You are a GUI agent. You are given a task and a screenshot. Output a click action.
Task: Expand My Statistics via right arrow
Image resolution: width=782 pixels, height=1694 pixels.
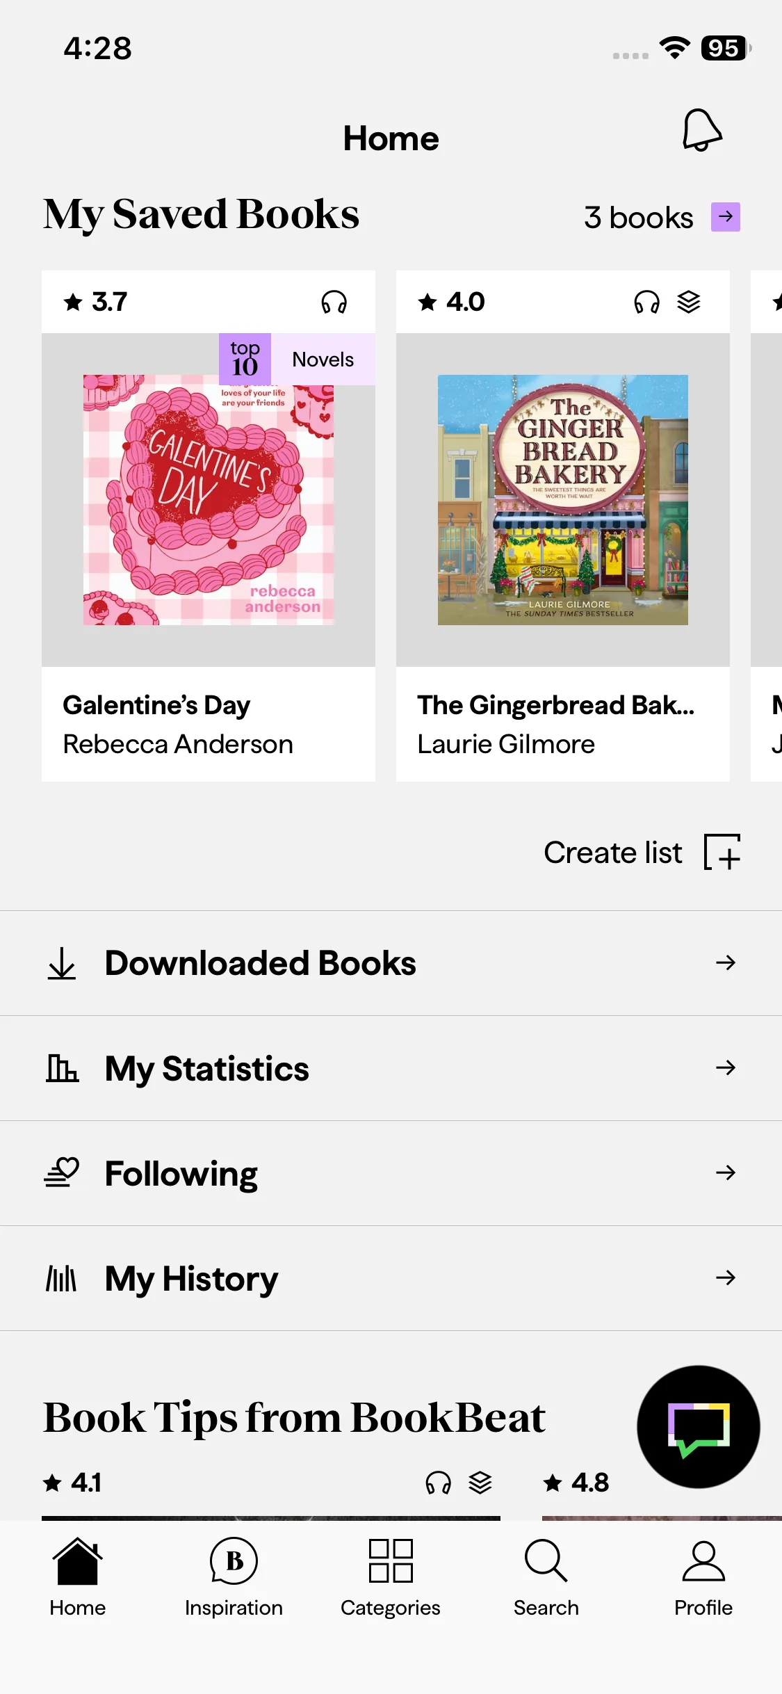[x=725, y=1067]
